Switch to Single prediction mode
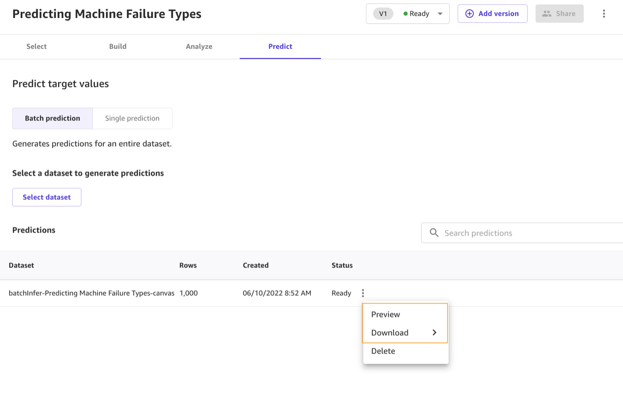 pyautogui.click(x=132, y=118)
